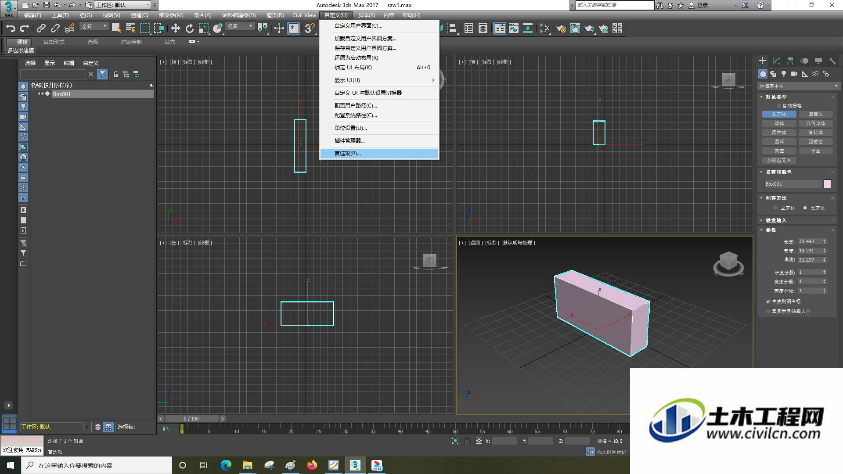This screenshot has width=843, height=474.
Task: Toggle selection lock in status bar
Action: click(467, 441)
